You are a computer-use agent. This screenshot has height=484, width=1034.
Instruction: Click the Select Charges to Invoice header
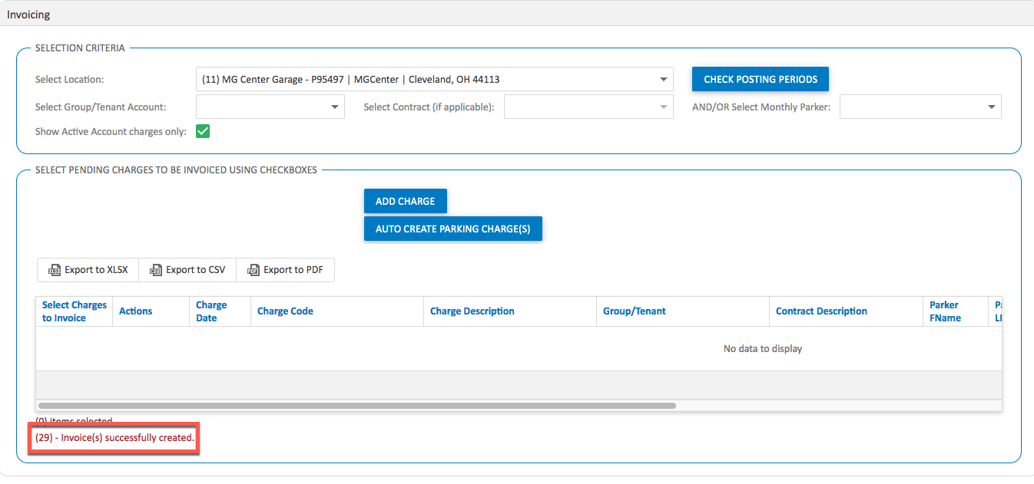click(x=73, y=310)
